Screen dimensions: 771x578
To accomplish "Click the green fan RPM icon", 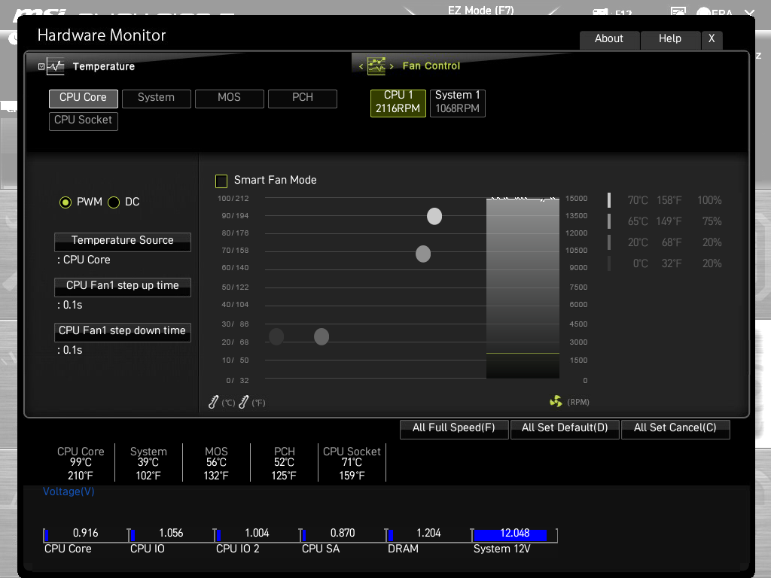I will pyautogui.click(x=556, y=402).
